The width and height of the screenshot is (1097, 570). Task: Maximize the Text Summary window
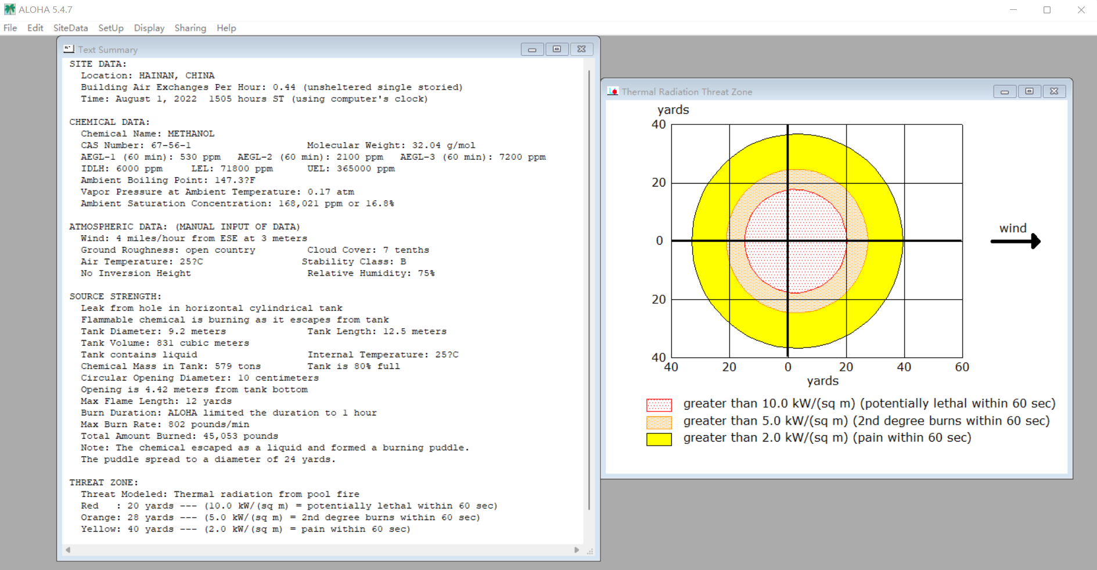(557, 49)
